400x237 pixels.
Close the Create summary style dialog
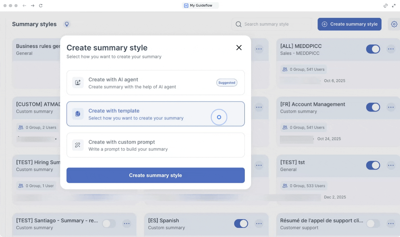point(239,48)
